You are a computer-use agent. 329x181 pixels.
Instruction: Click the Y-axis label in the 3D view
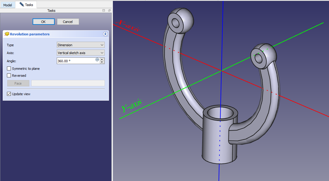[131, 105]
